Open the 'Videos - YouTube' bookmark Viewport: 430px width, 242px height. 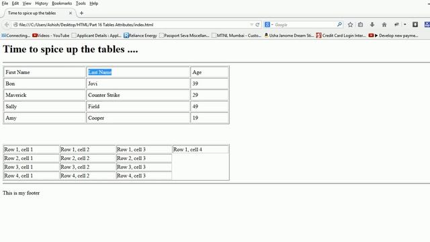coord(51,36)
